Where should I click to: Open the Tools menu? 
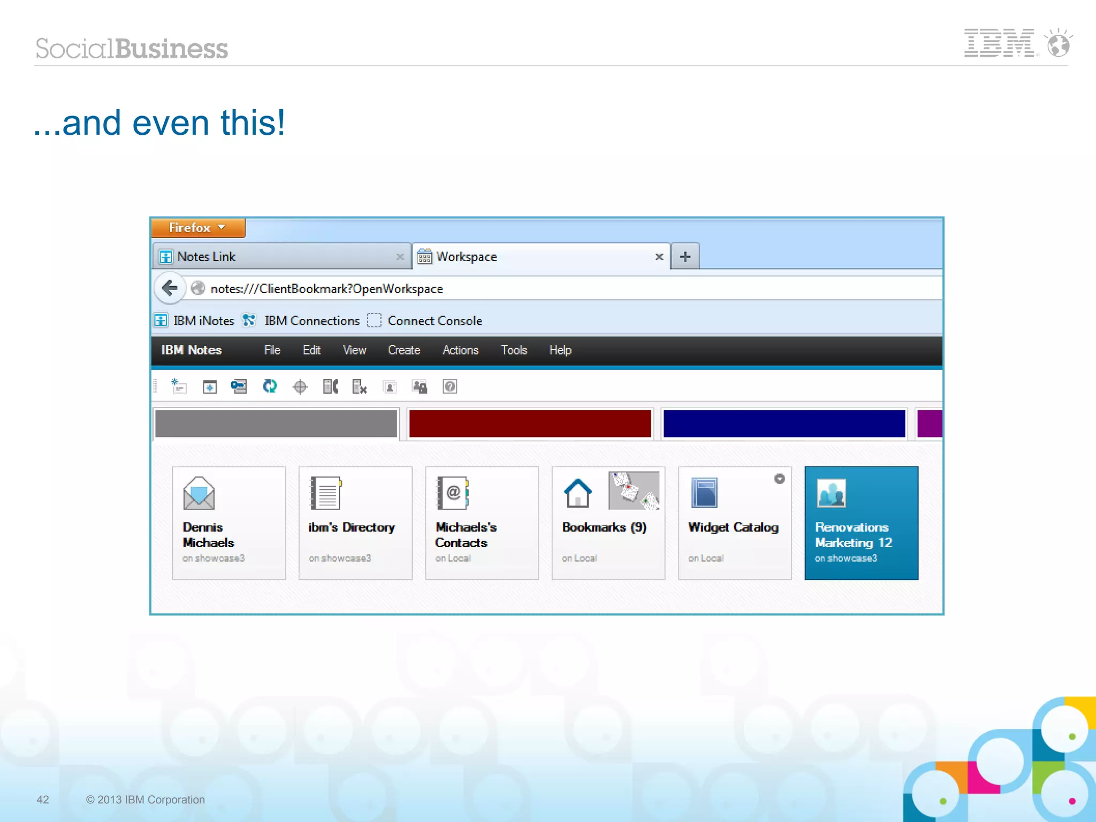click(514, 350)
